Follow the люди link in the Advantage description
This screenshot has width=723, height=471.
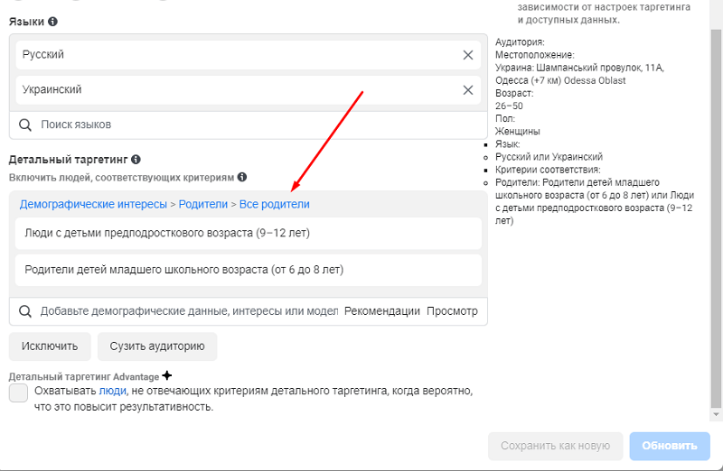click(112, 391)
